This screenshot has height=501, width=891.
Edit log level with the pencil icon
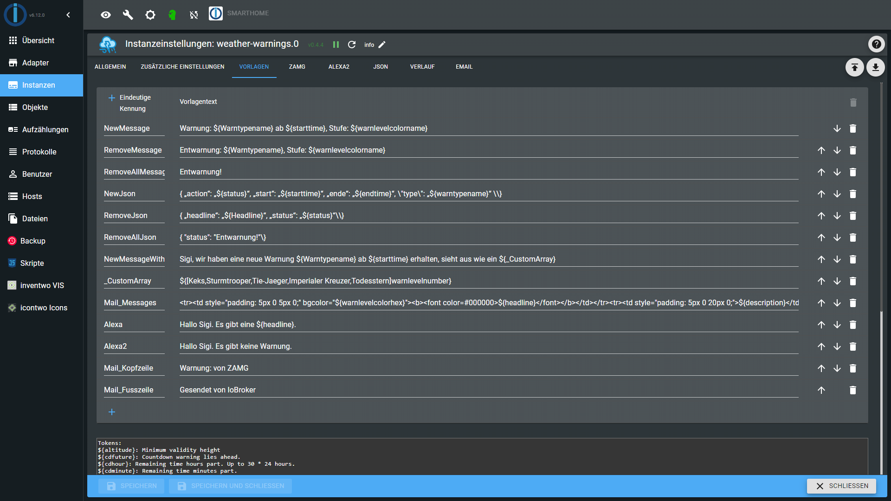point(382,45)
